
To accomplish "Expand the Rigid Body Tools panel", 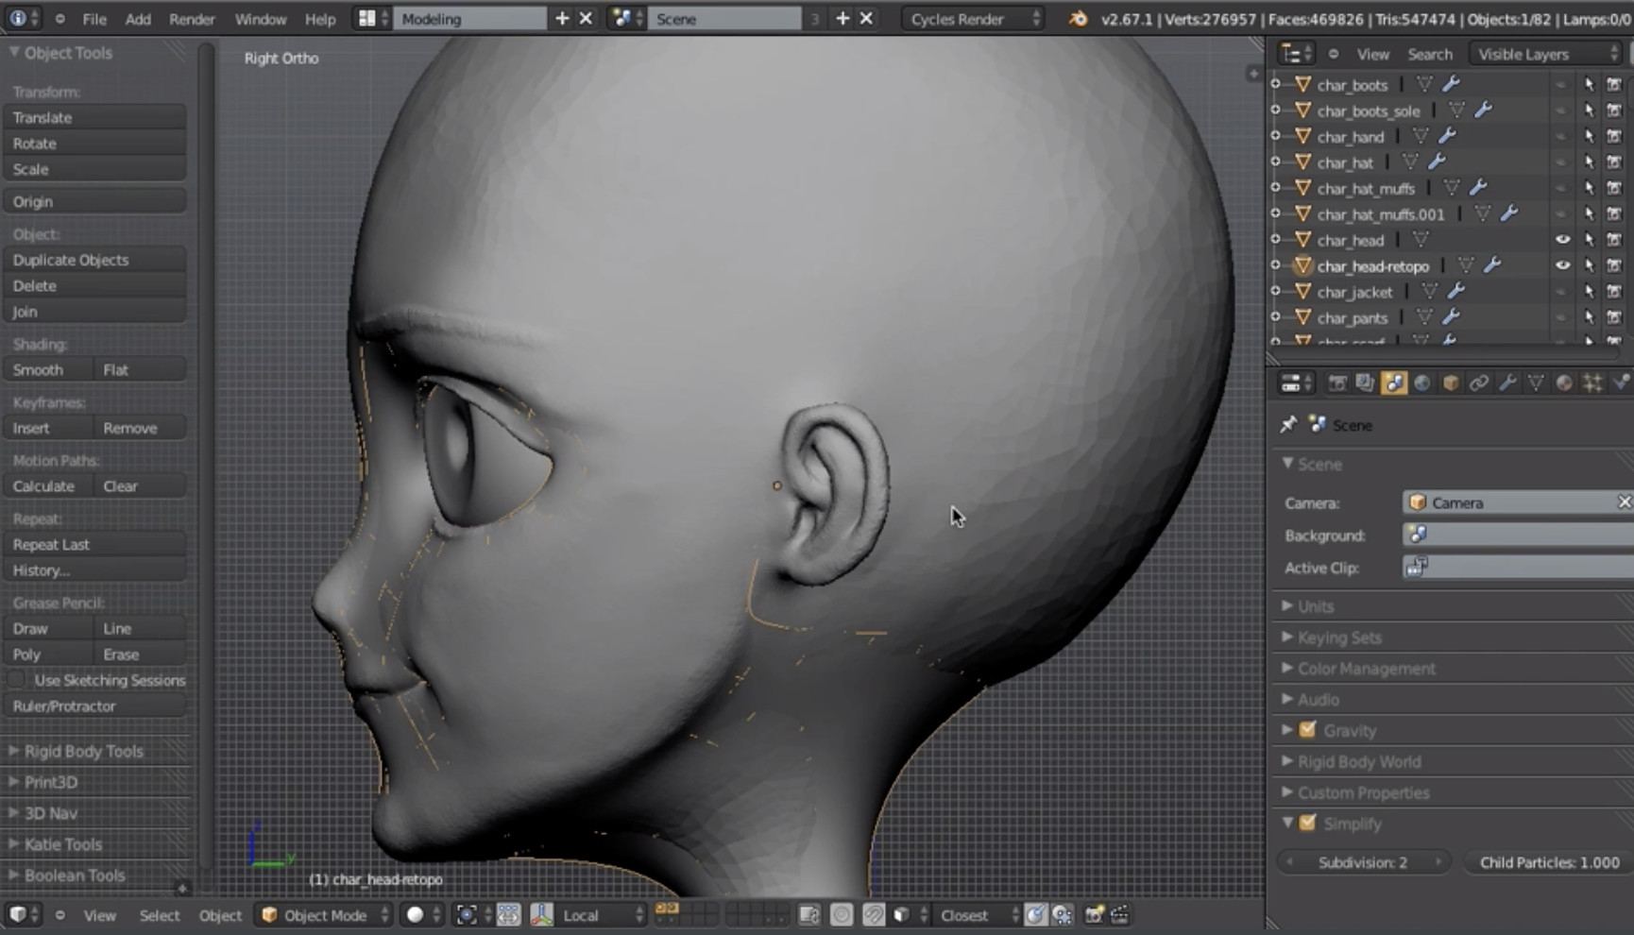I will tap(83, 751).
